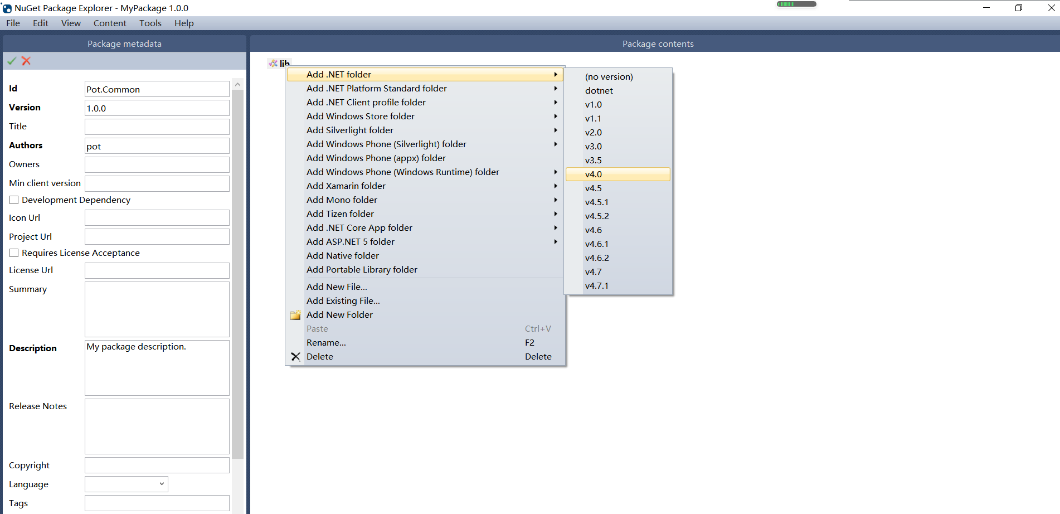
Task: Click the Release Notes text area
Action: (x=157, y=426)
